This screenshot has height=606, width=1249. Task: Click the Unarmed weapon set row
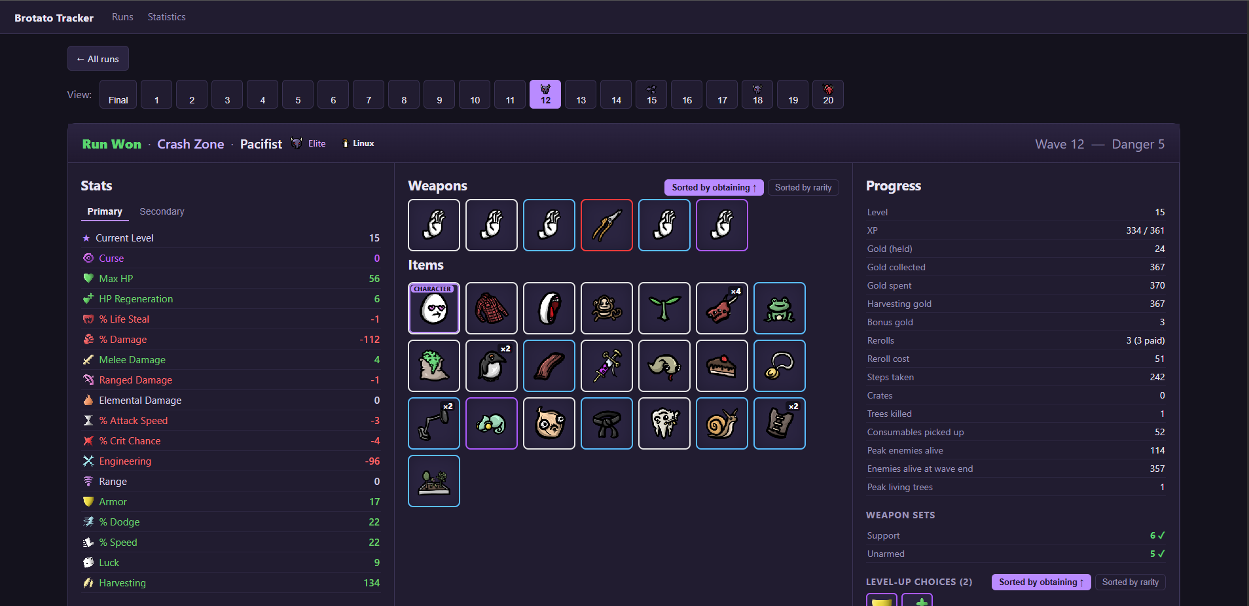click(1016, 554)
